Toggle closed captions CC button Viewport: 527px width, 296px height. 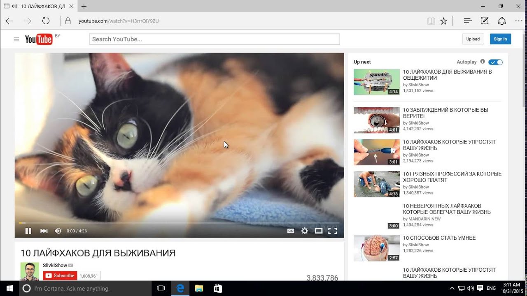[291, 231]
